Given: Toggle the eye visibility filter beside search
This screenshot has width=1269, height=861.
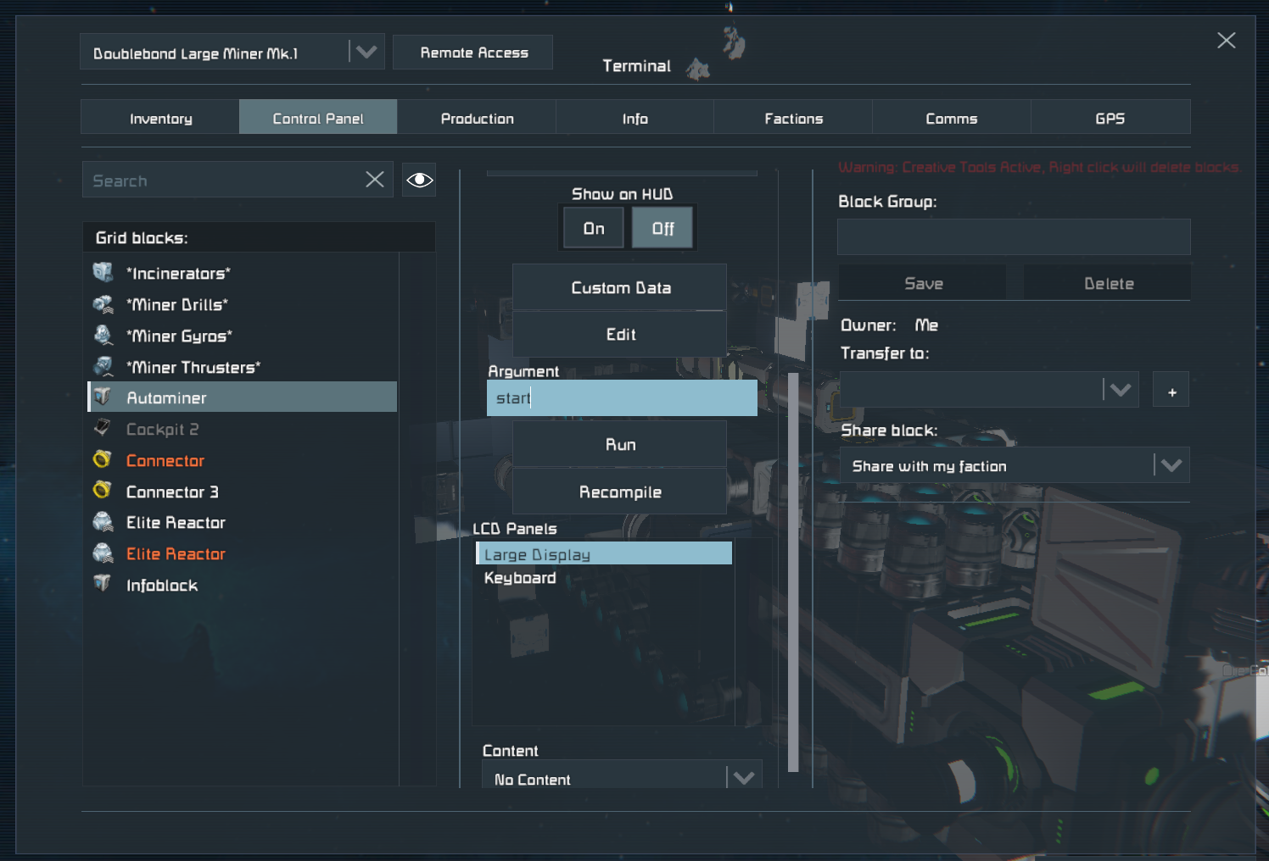Looking at the screenshot, I should click(419, 180).
